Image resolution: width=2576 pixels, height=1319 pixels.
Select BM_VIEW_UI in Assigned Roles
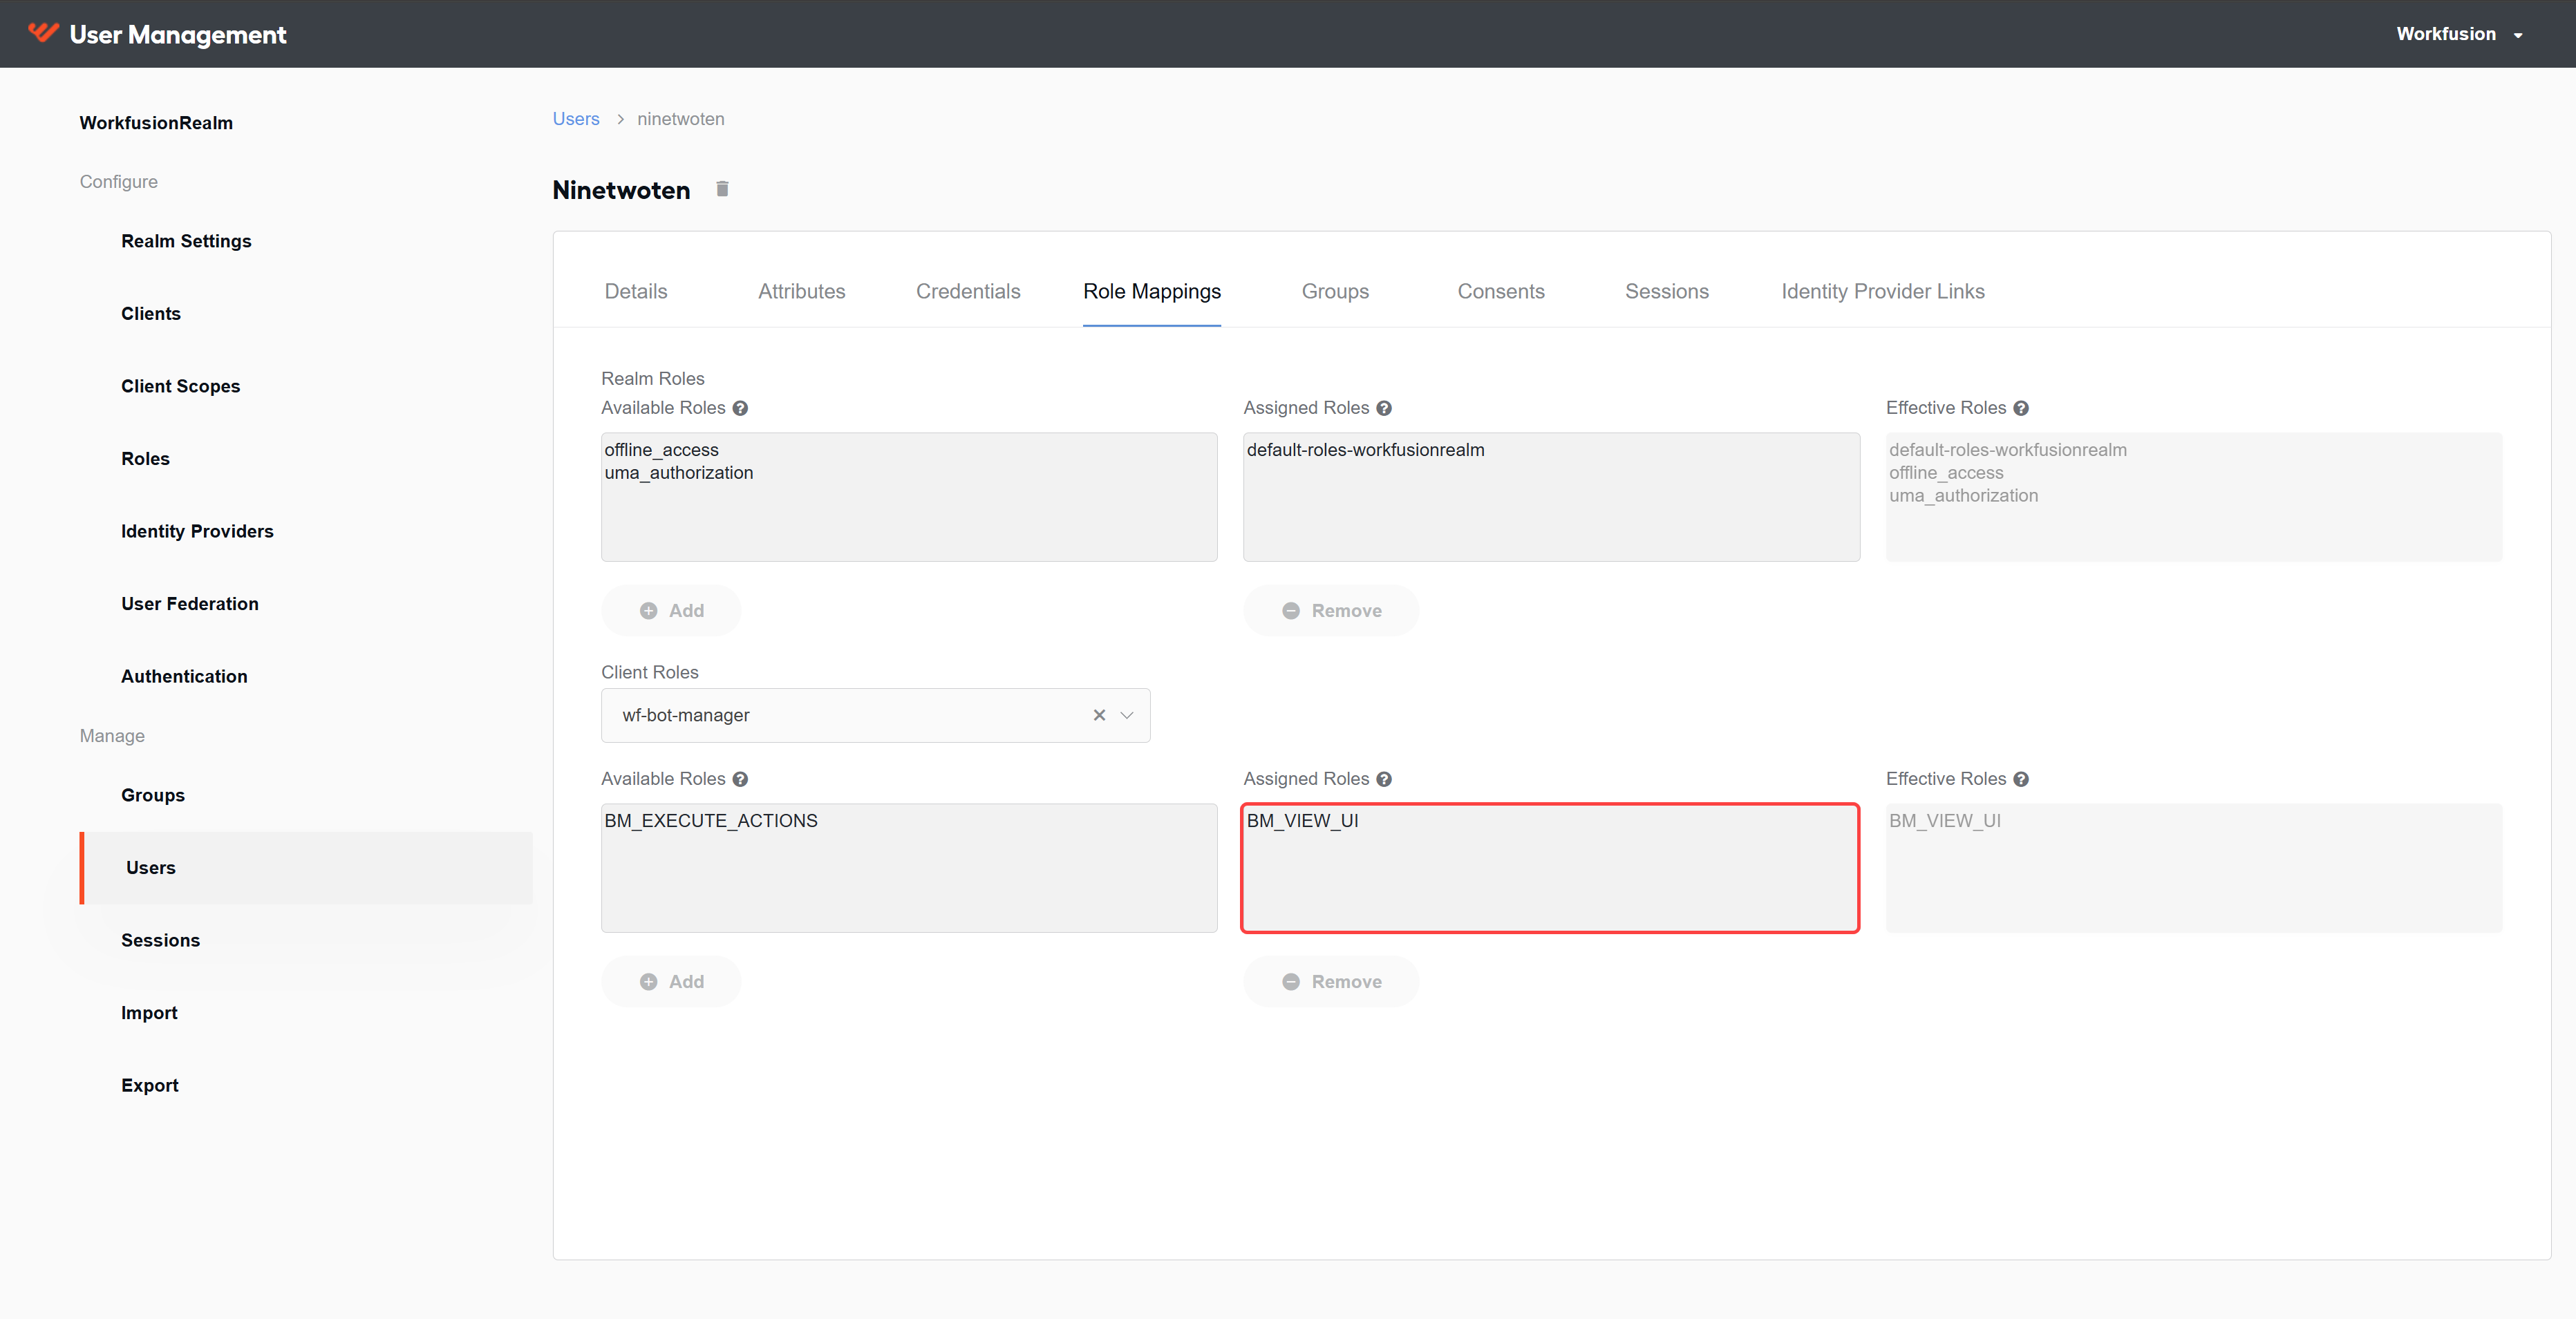pos(1302,821)
